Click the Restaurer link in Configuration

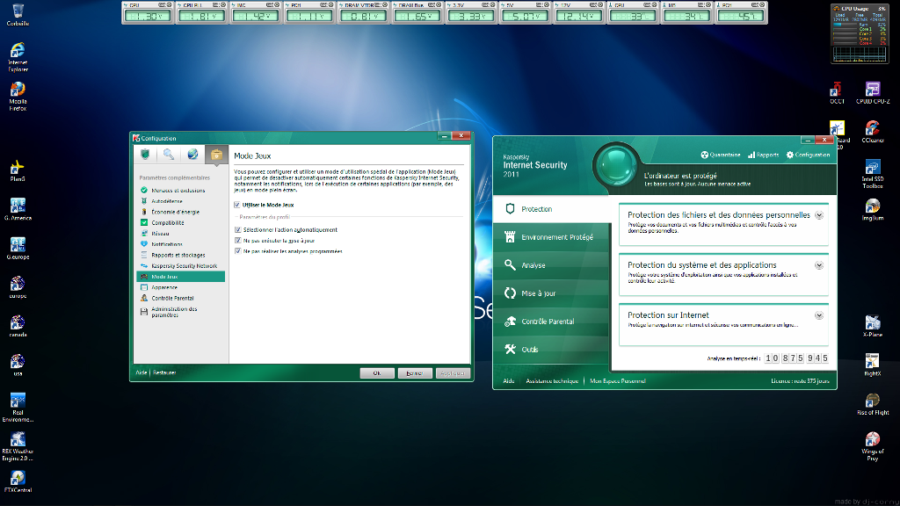coord(164,372)
